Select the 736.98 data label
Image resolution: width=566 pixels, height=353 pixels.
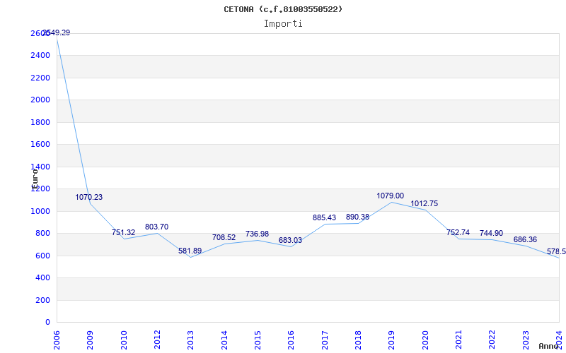(x=257, y=234)
